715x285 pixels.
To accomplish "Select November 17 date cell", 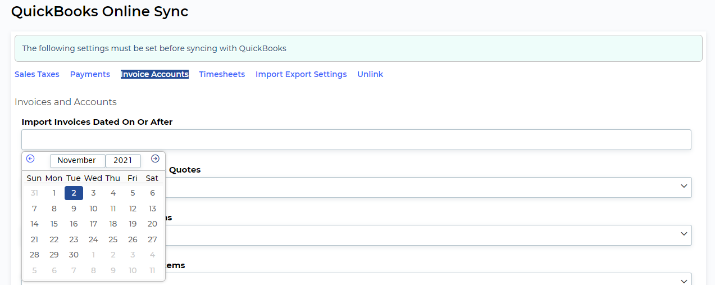I will pyautogui.click(x=93, y=224).
